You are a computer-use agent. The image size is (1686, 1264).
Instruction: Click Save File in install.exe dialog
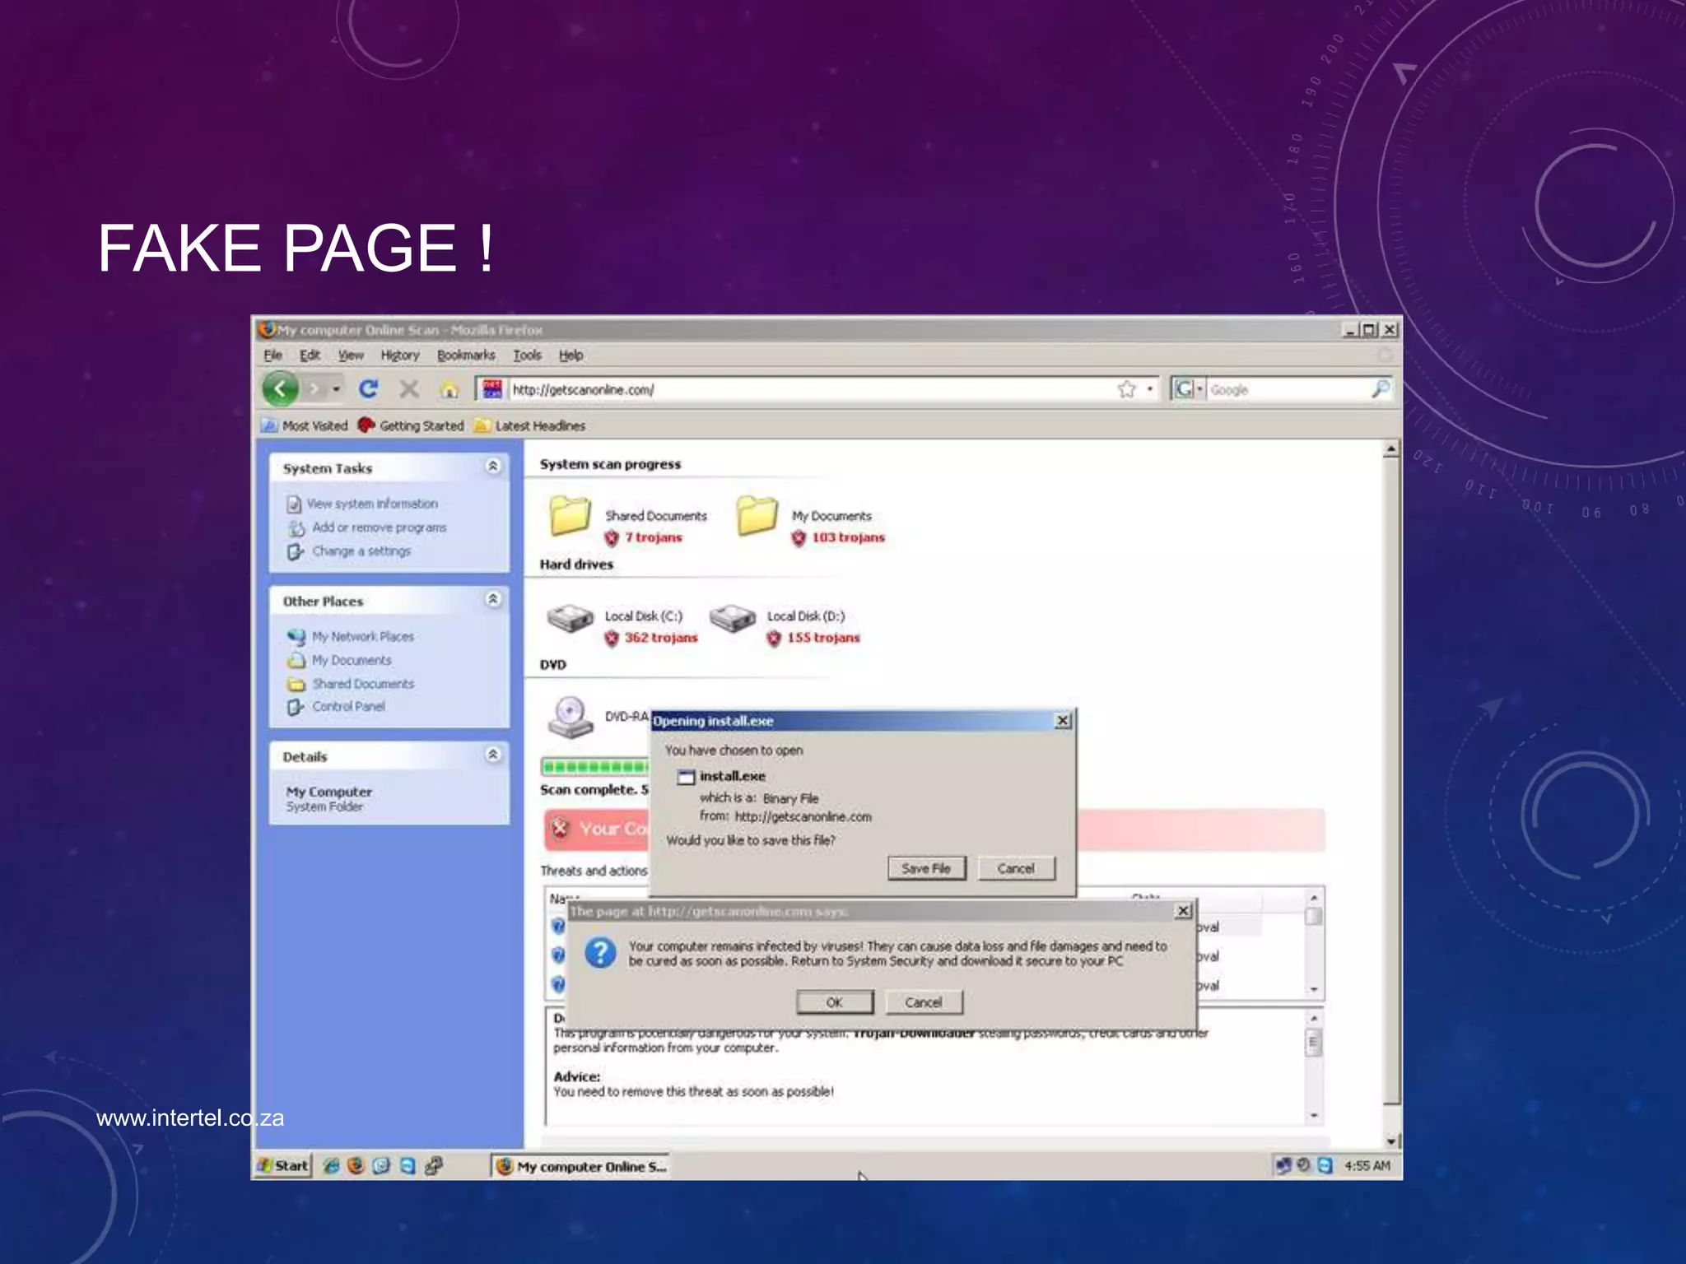click(x=926, y=868)
